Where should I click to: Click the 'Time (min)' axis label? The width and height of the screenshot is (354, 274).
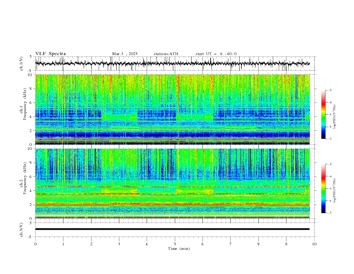pyautogui.click(x=179, y=248)
